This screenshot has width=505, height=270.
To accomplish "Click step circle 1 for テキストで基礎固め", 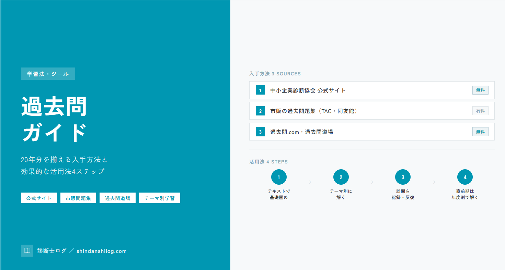I will pos(279,177).
